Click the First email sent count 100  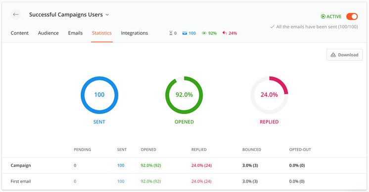click(121, 182)
